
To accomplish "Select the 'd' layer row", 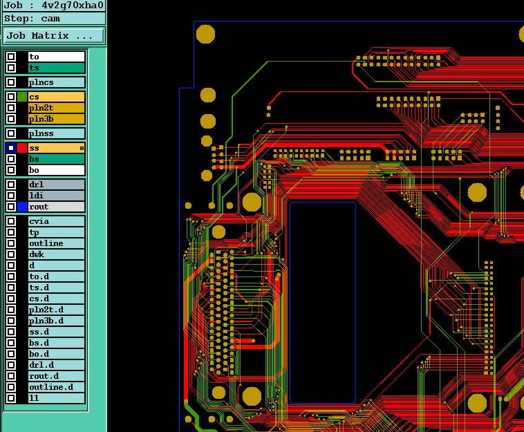I will (56, 265).
